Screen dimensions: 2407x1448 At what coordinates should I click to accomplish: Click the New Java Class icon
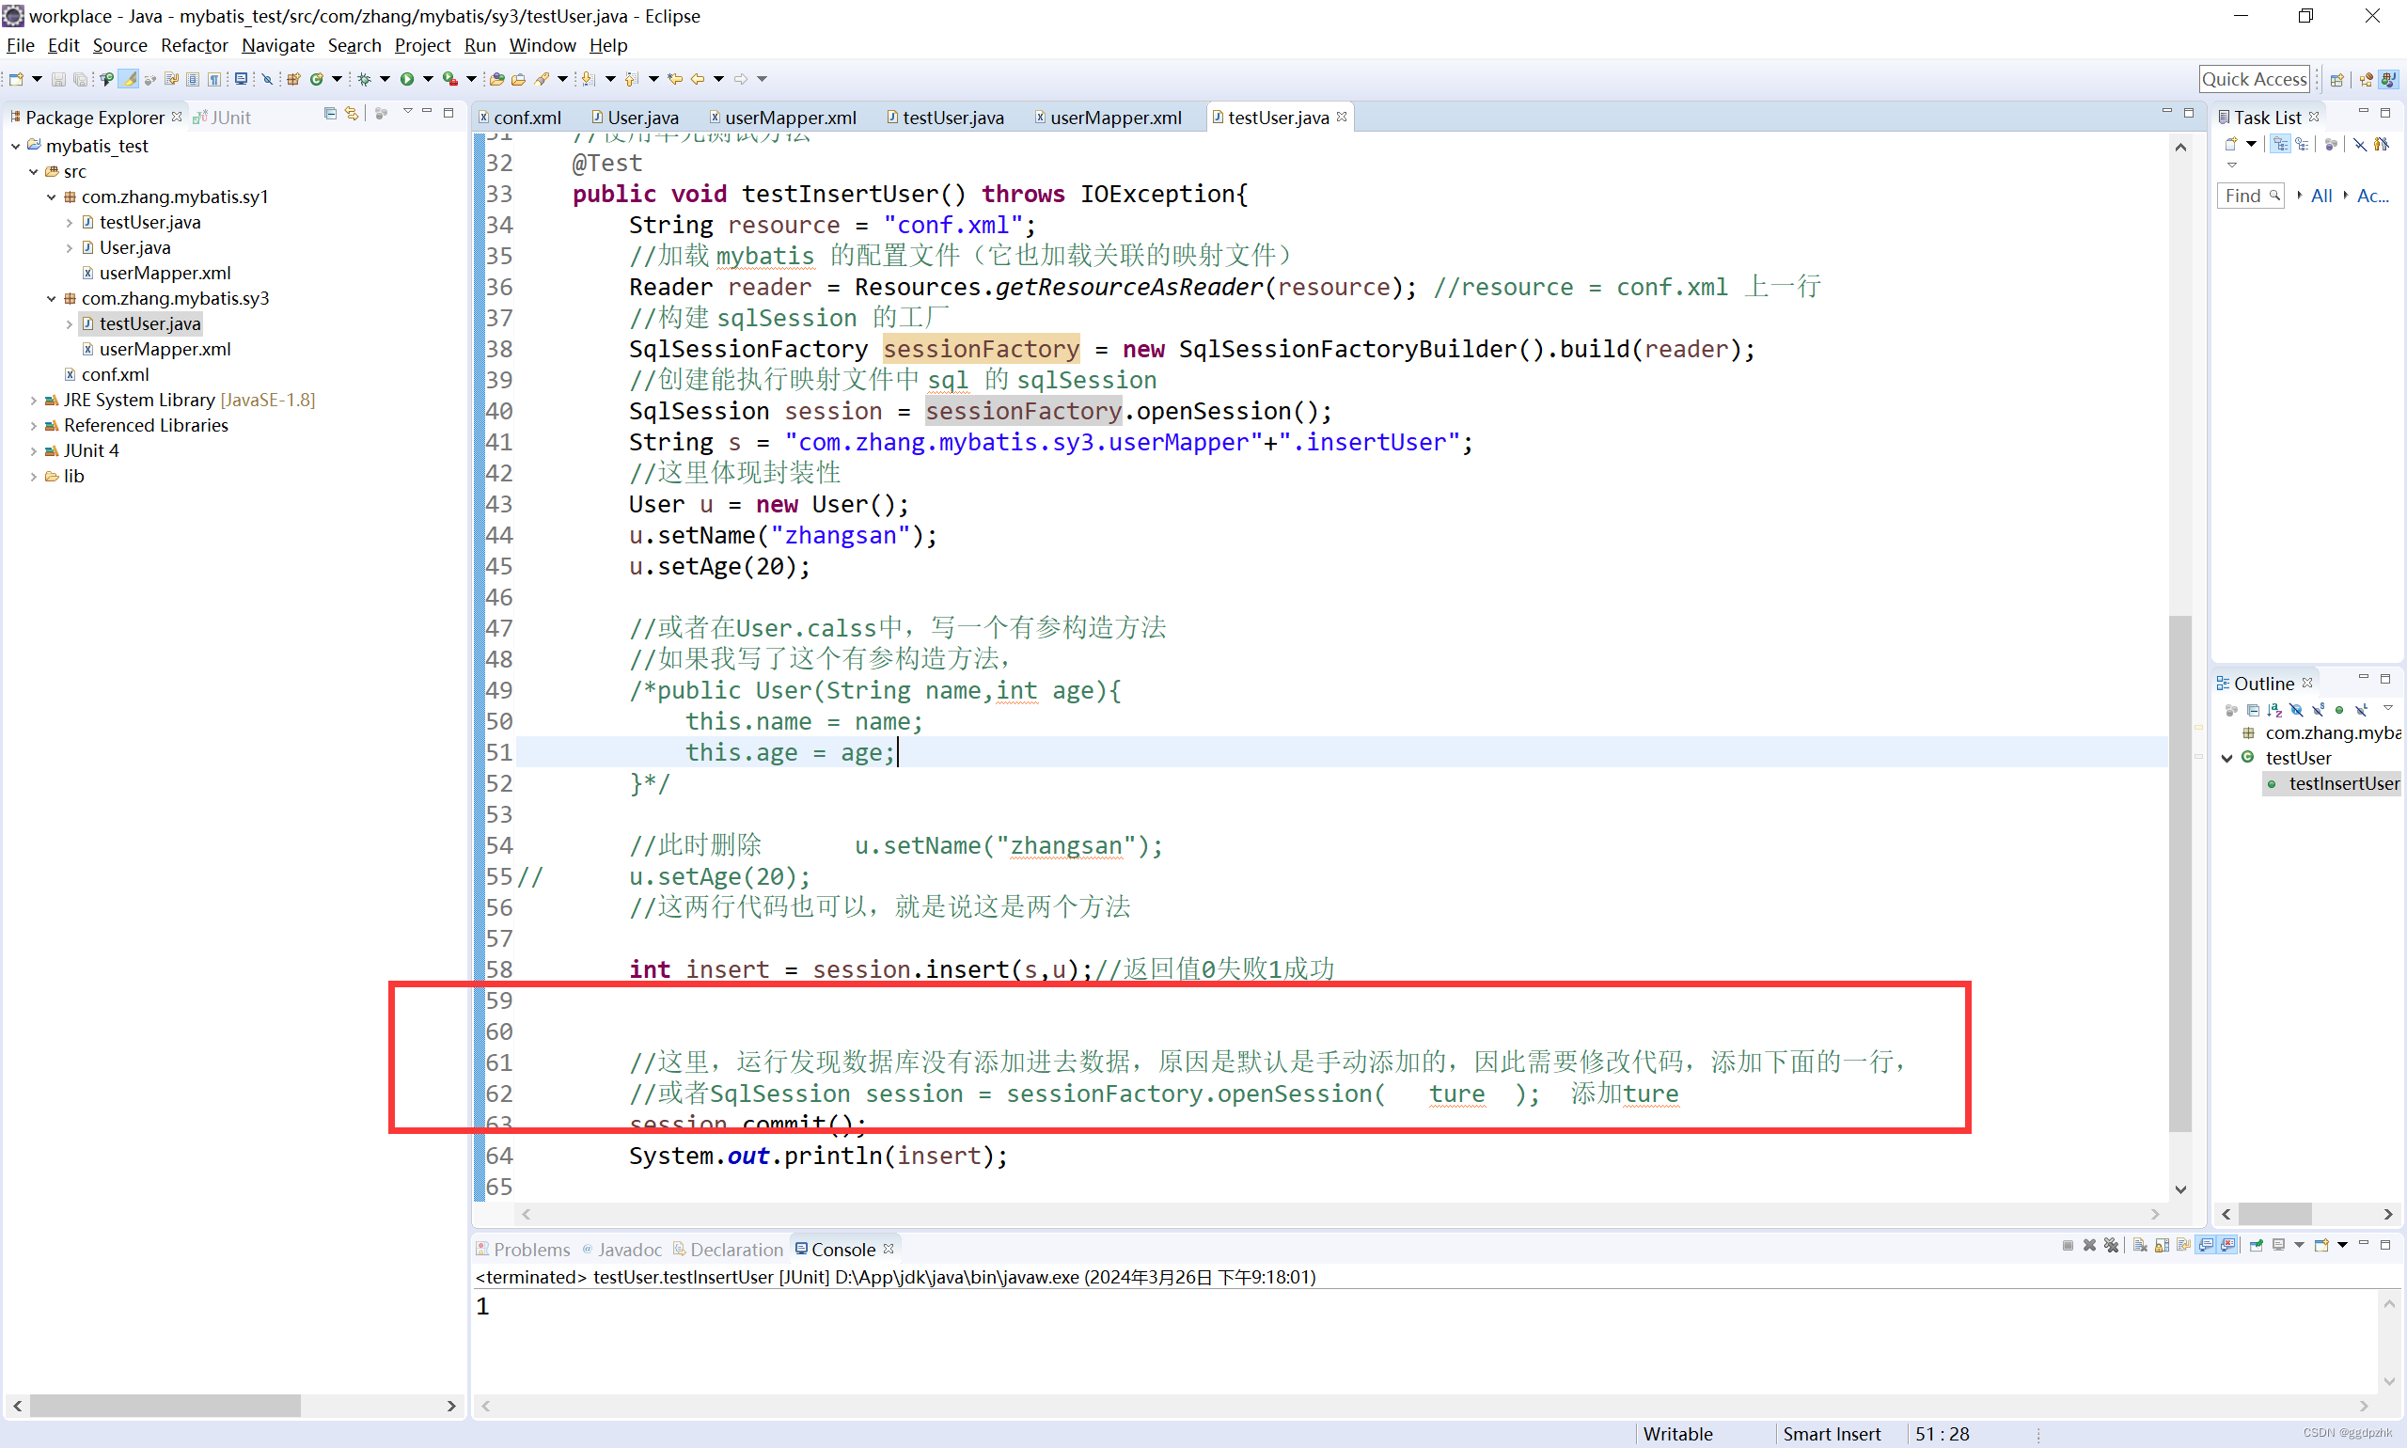317,79
